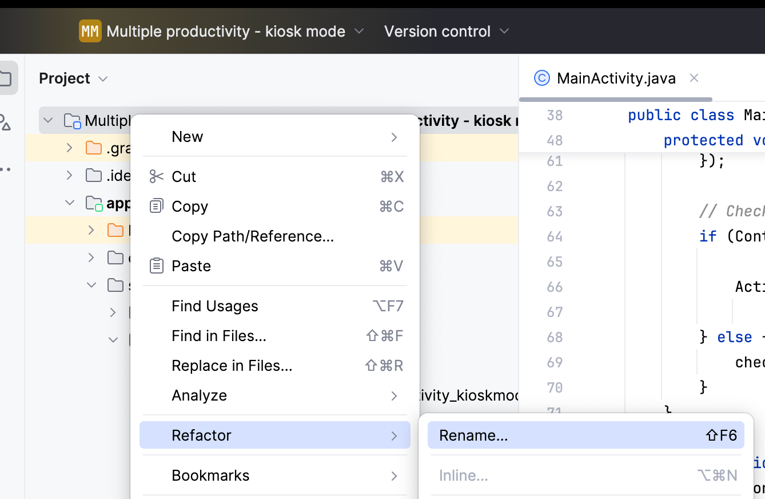
Task: Open the Version control dropdown
Action: click(447, 31)
